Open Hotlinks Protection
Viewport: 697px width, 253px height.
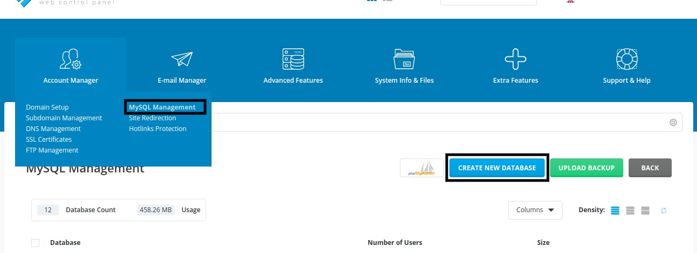tap(158, 128)
